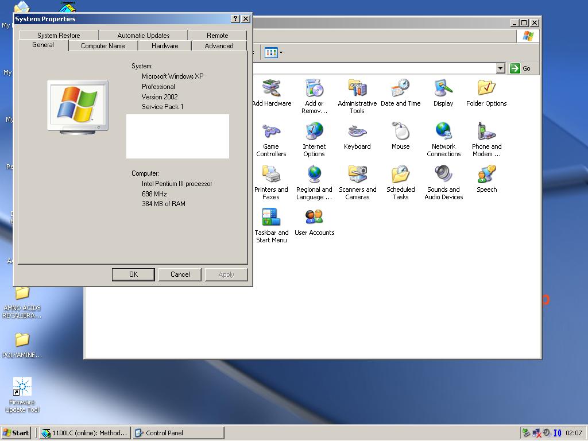Open Scheduled Tasks folder

click(x=400, y=174)
